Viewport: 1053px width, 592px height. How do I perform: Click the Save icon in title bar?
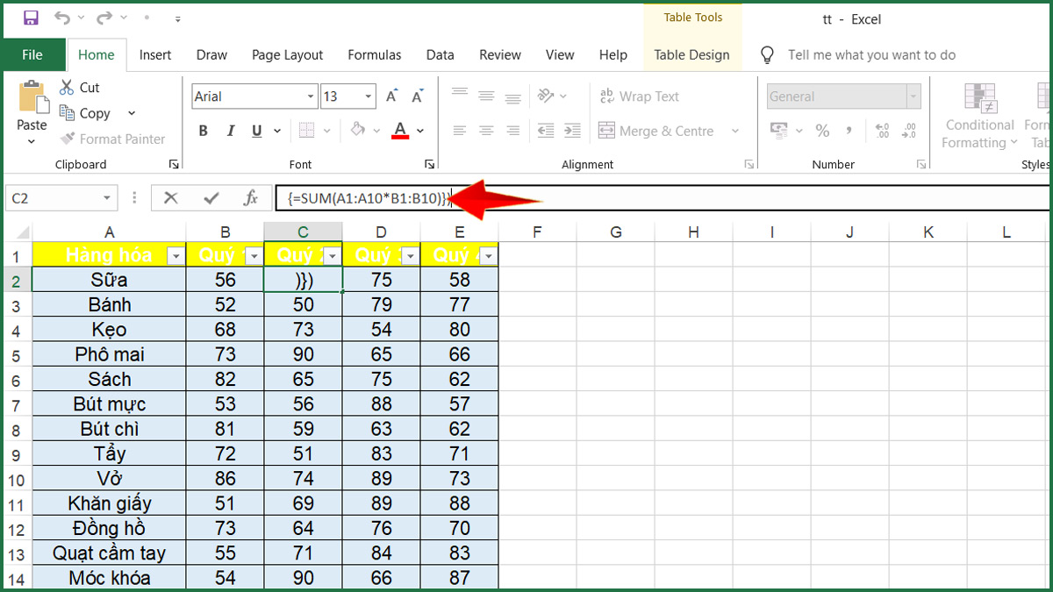pos(31,18)
